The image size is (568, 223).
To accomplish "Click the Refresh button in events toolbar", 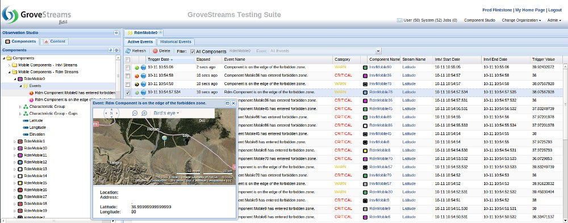I will click(136, 51).
